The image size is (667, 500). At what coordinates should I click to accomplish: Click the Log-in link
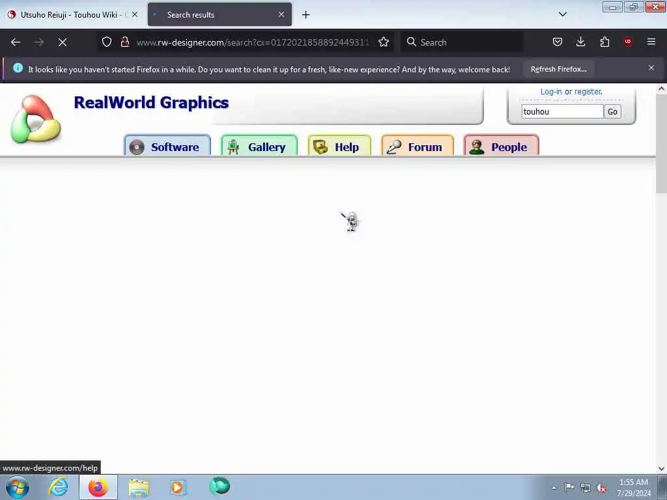[x=551, y=91]
